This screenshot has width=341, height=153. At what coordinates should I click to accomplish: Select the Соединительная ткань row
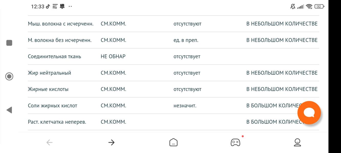coord(174,57)
